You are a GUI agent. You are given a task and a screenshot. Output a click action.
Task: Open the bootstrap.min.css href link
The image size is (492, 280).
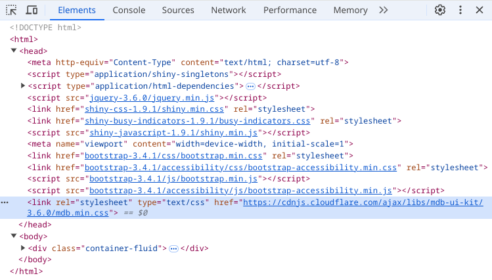point(174,156)
